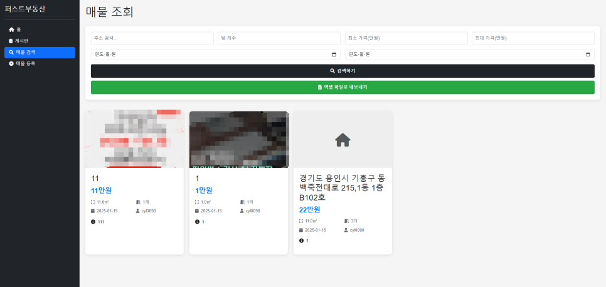Focus the 최소 가격(만원) field
Screen dimensions: 606x287
[x=406, y=38]
